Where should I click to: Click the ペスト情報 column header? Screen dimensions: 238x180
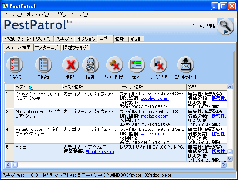(x=90, y=87)
